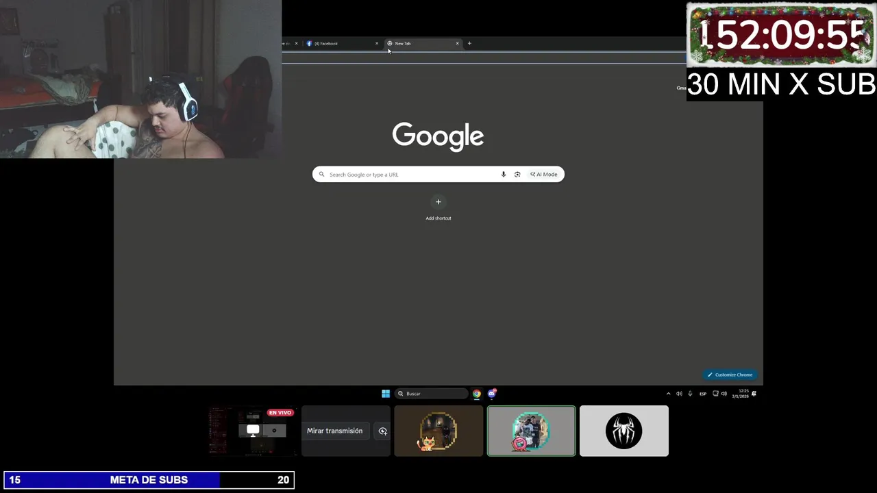This screenshot has width=877, height=493.
Task: Click the Mirar transmisión button
Action: click(x=334, y=431)
